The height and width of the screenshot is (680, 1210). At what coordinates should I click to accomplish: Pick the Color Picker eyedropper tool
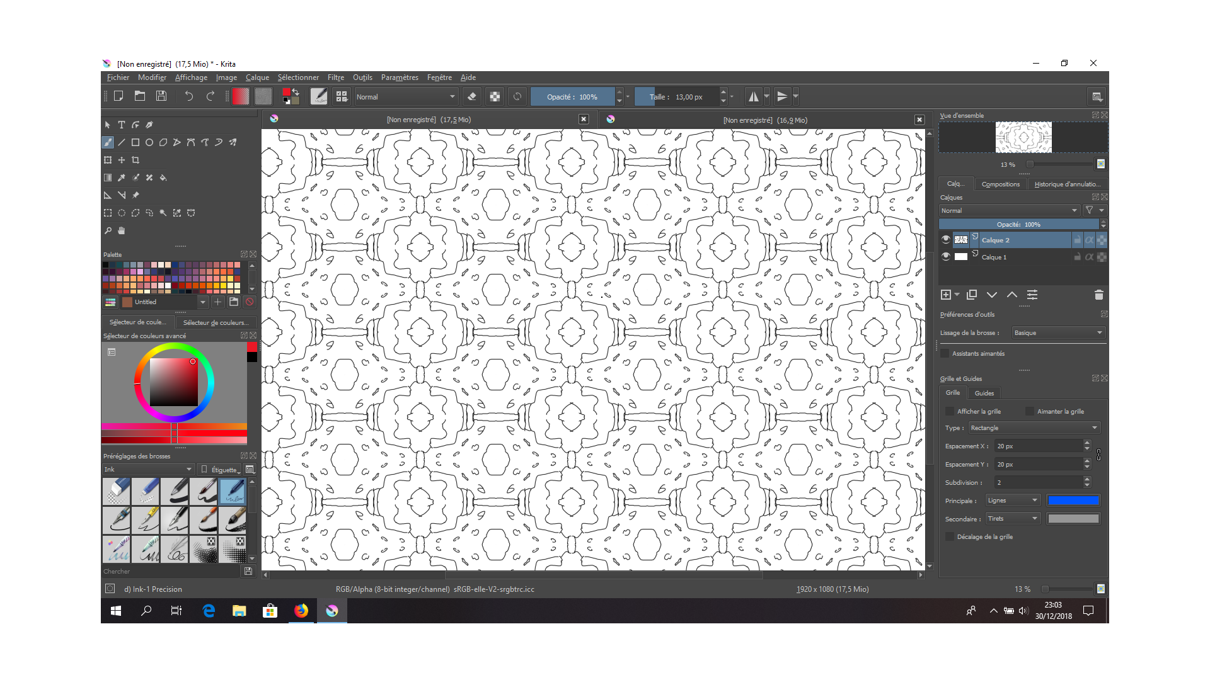[122, 178]
